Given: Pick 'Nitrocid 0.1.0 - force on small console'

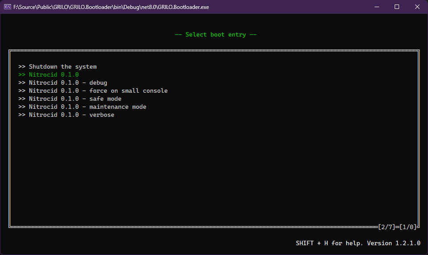Looking at the screenshot, I should [98, 91].
